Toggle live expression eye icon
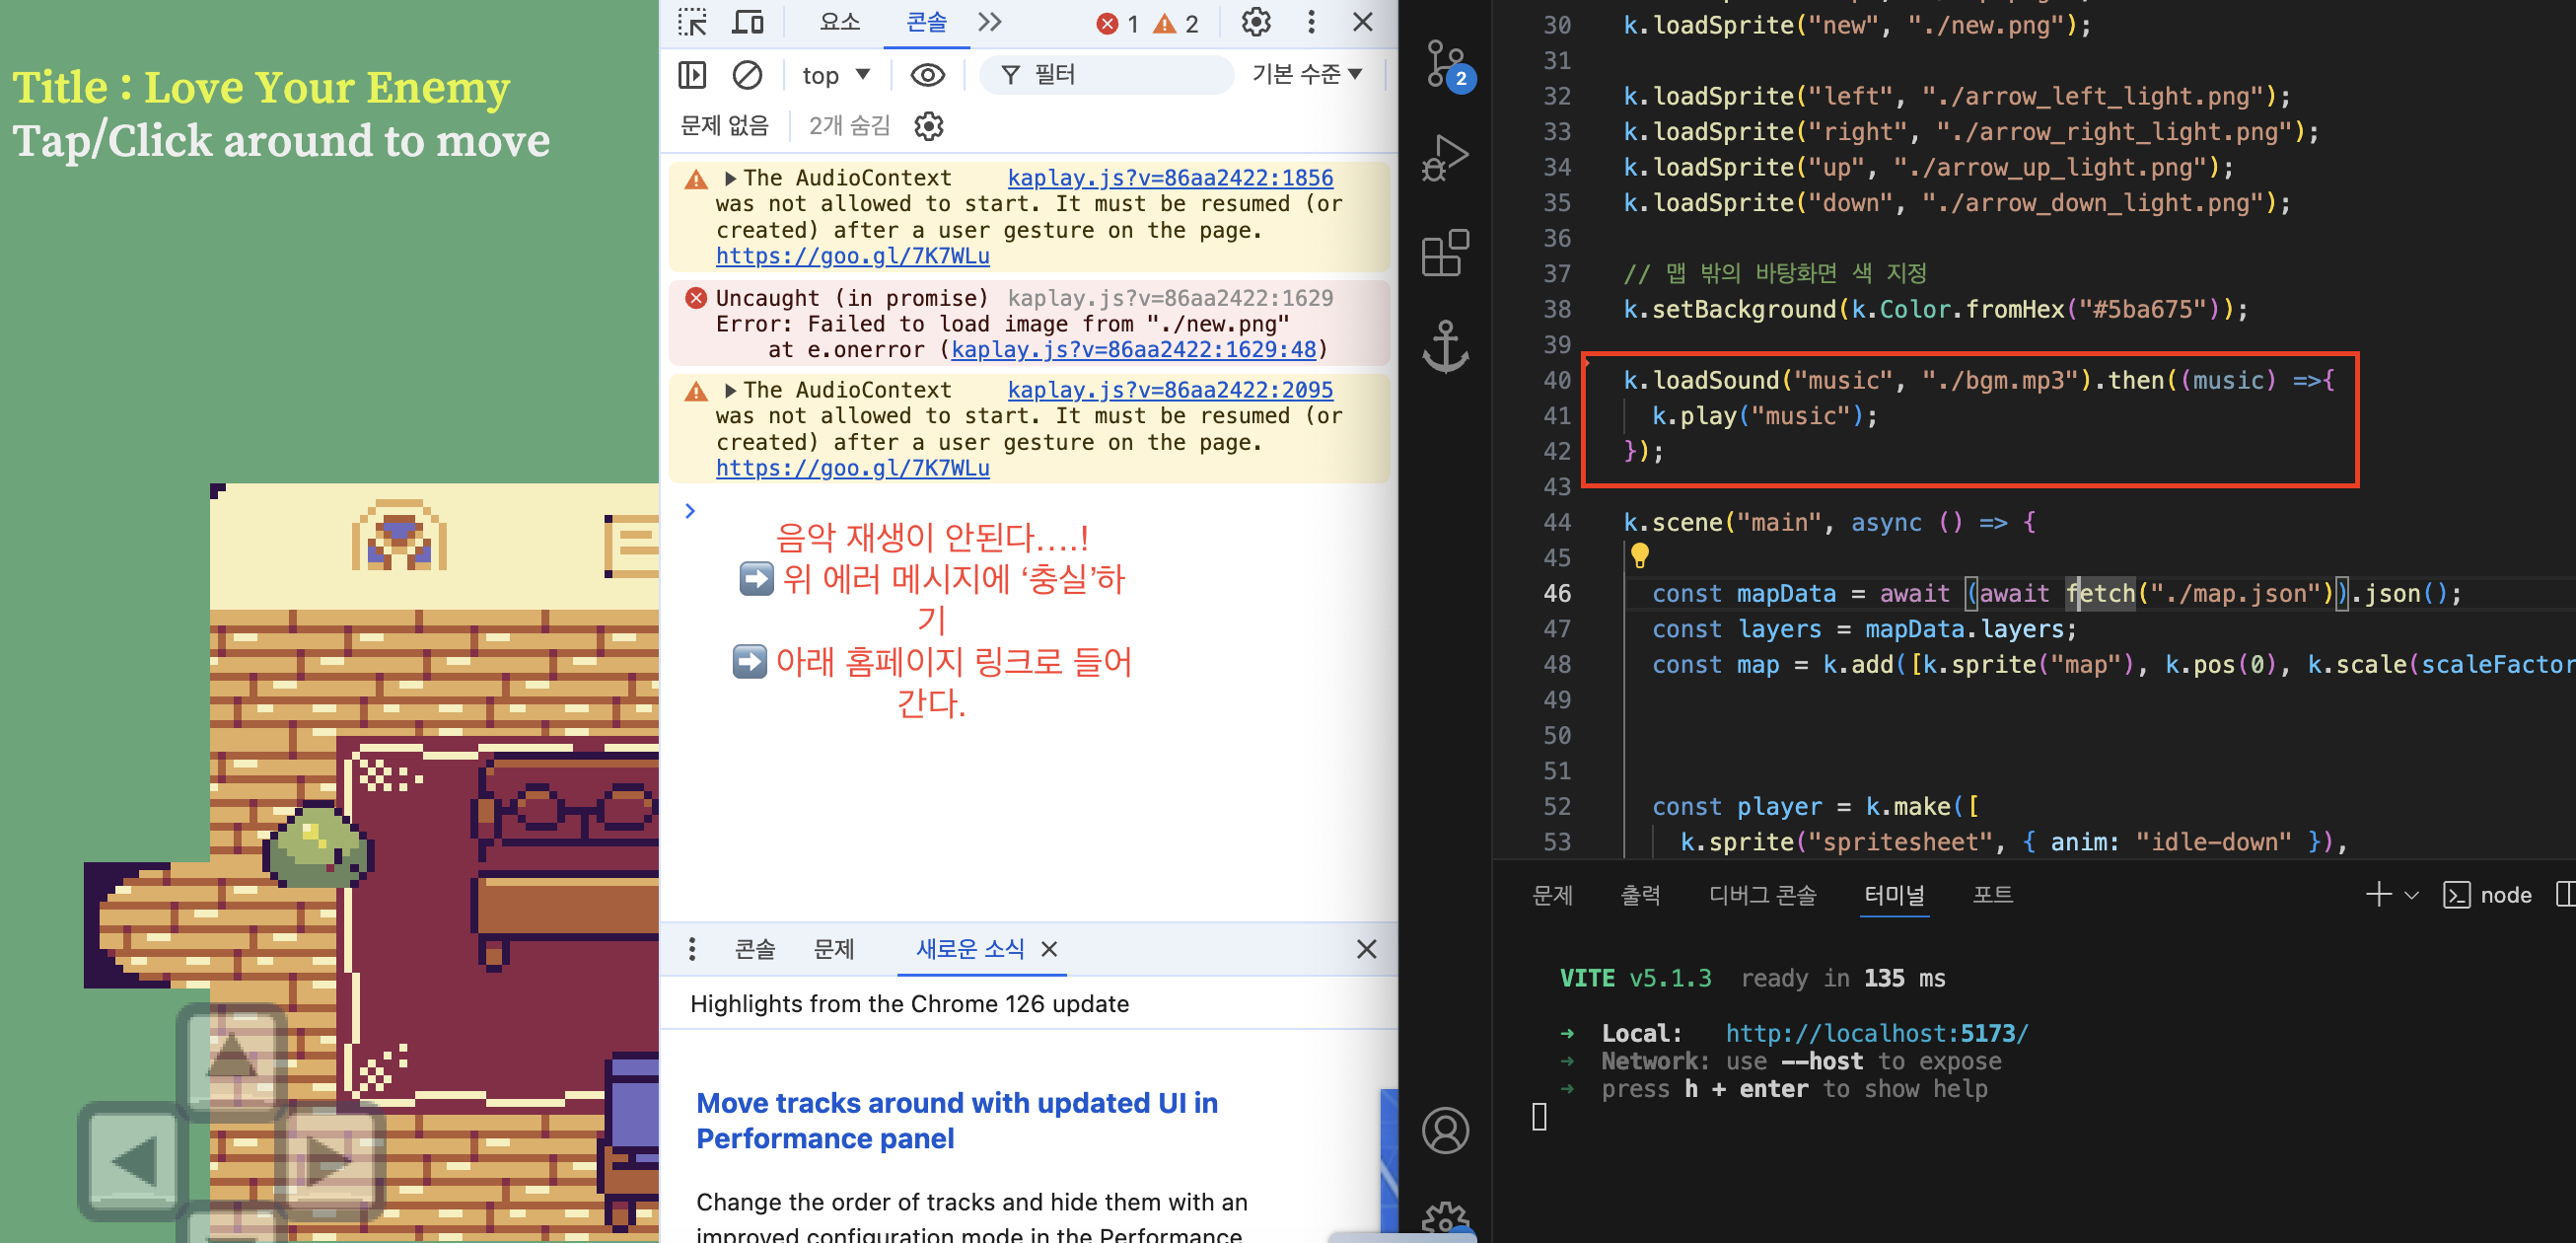The height and width of the screenshot is (1243, 2576). click(927, 75)
